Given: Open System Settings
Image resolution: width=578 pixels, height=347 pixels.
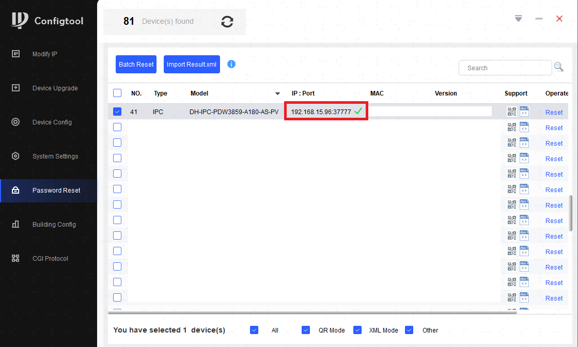Looking at the screenshot, I should (55, 156).
